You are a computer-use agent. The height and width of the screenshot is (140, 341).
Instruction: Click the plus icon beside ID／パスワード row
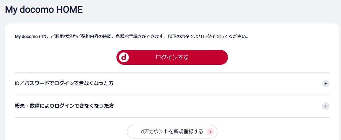326,84
